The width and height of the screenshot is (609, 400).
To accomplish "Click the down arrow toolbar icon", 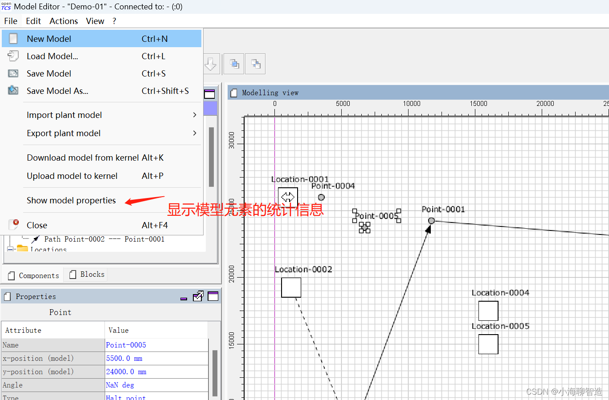I will pos(210,64).
